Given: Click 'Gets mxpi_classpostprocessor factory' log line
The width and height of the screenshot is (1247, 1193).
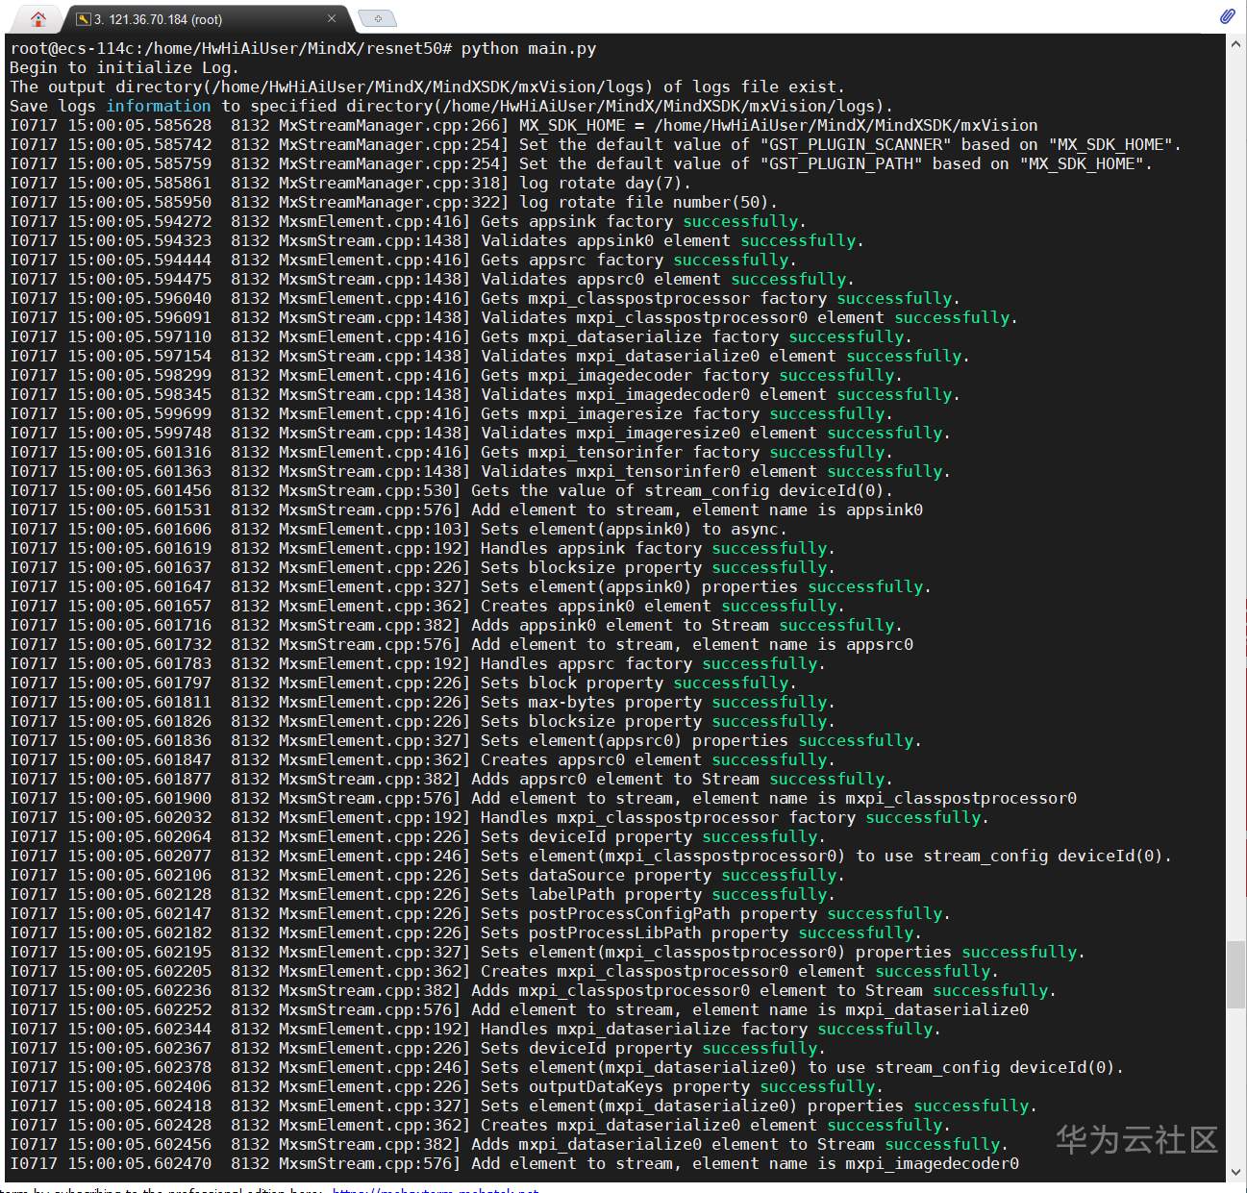Looking at the screenshot, I should [486, 298].
